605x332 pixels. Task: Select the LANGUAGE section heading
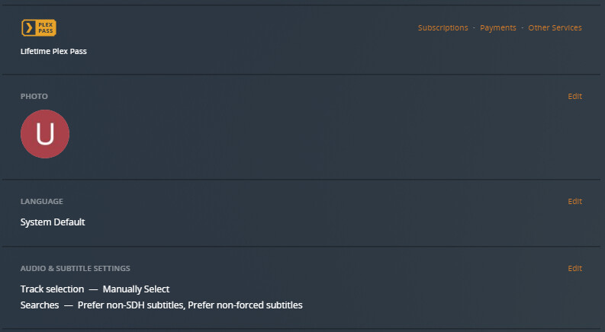[41, 202]
